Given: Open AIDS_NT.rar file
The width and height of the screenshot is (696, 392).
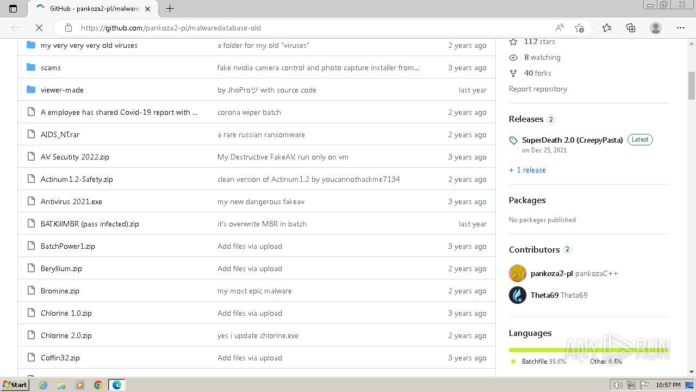Looking at the screenshot, I should coord(60,134).
